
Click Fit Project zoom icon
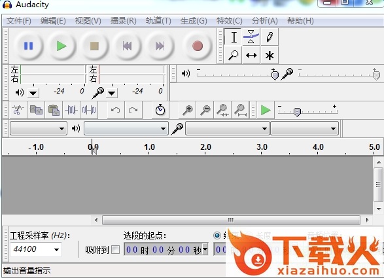coord(240,110)
